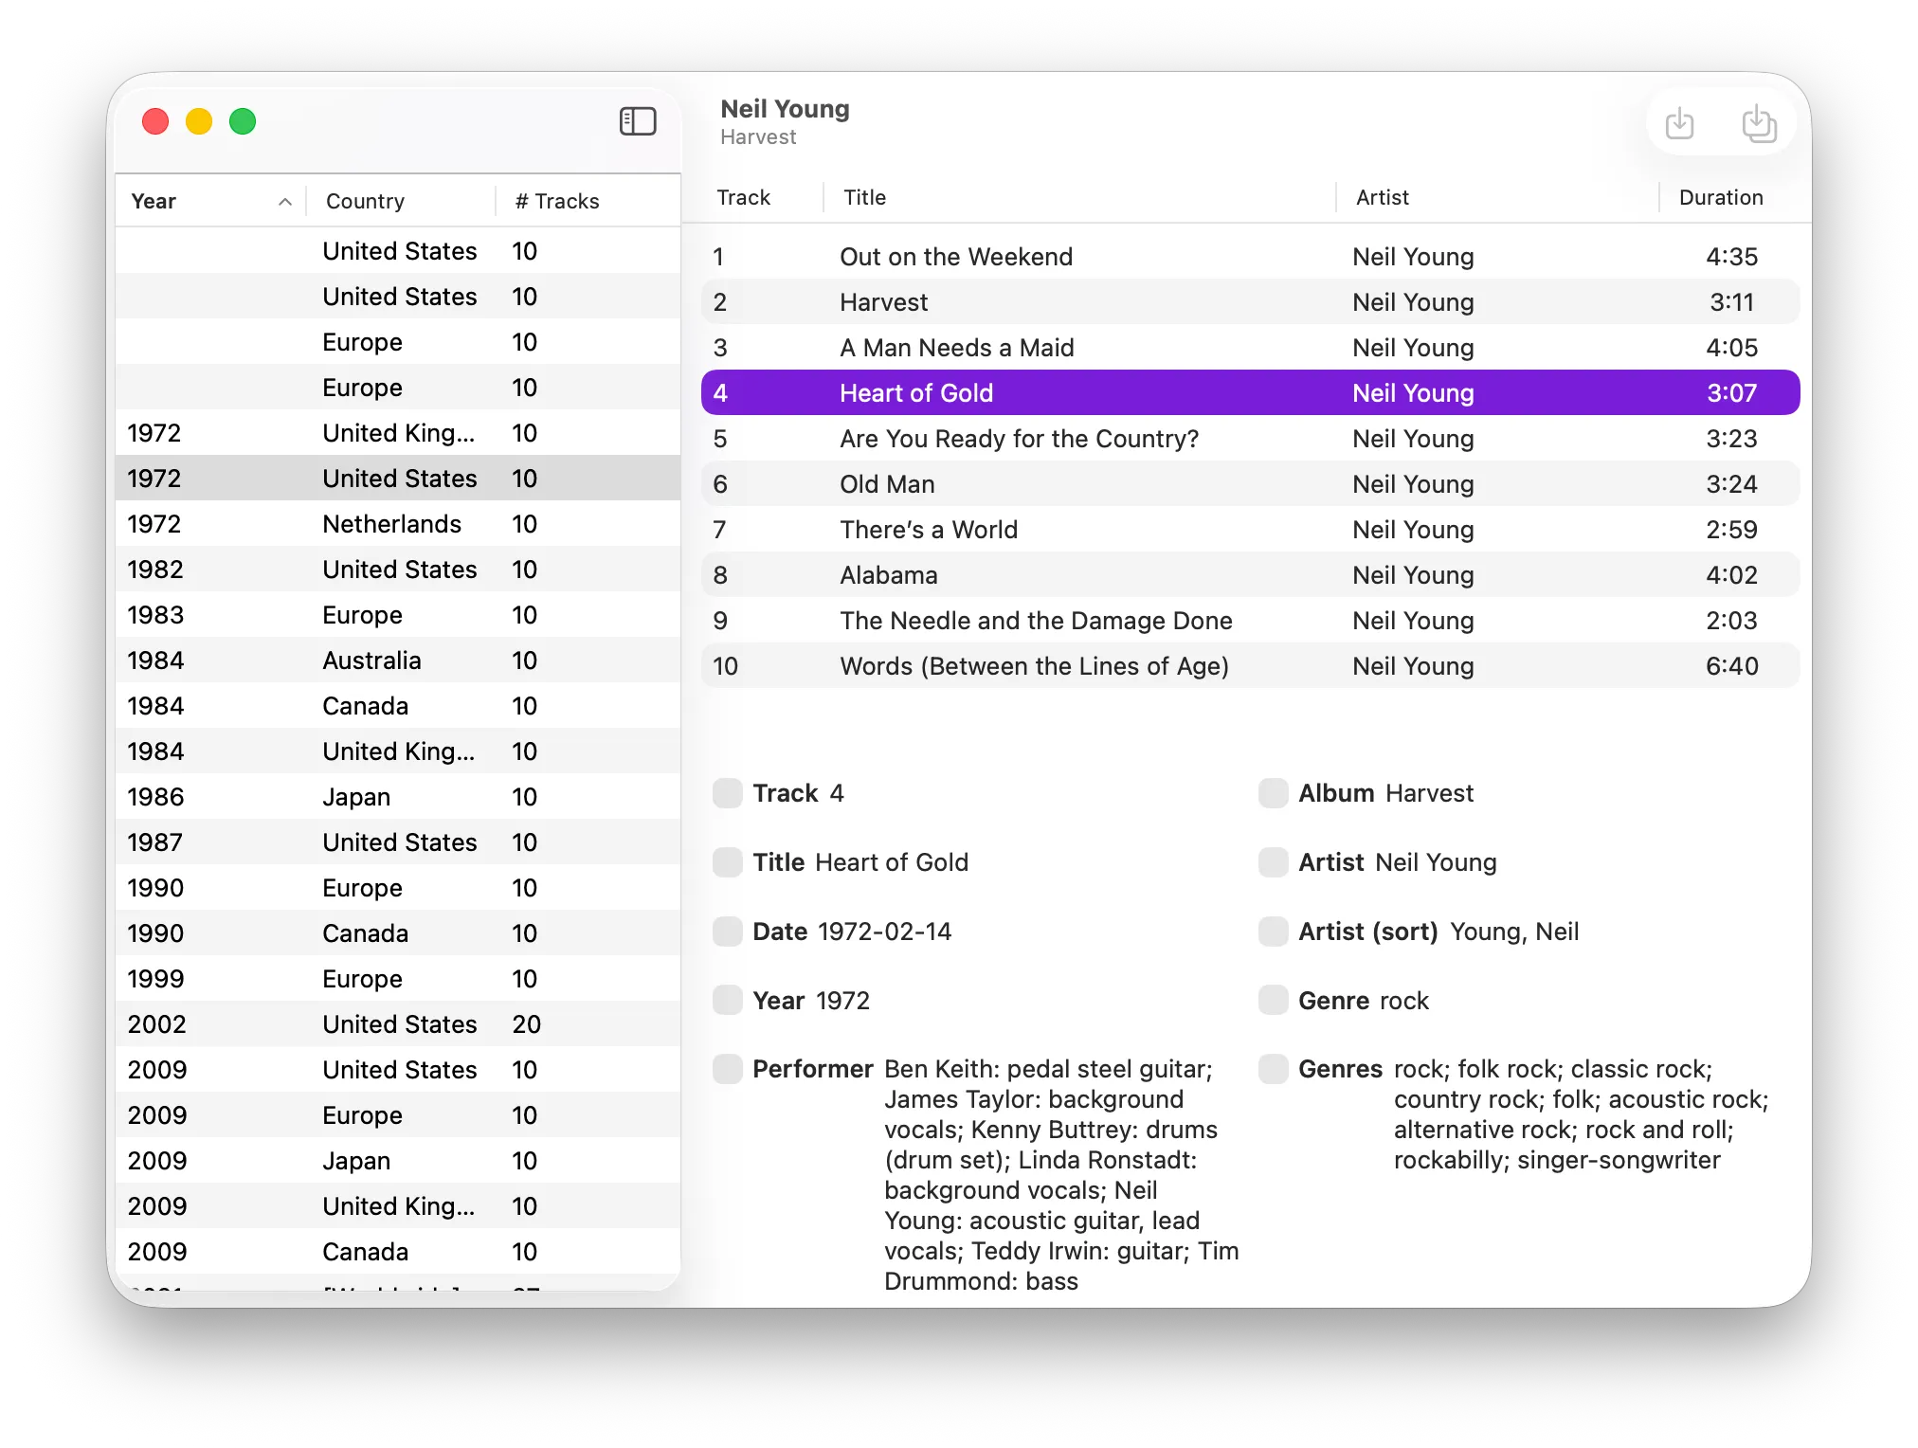Viewport: 1918px width, 1448px height.
Task: Toggle the Artist (sort) checkbox
Action: (x=1274, y=931)
